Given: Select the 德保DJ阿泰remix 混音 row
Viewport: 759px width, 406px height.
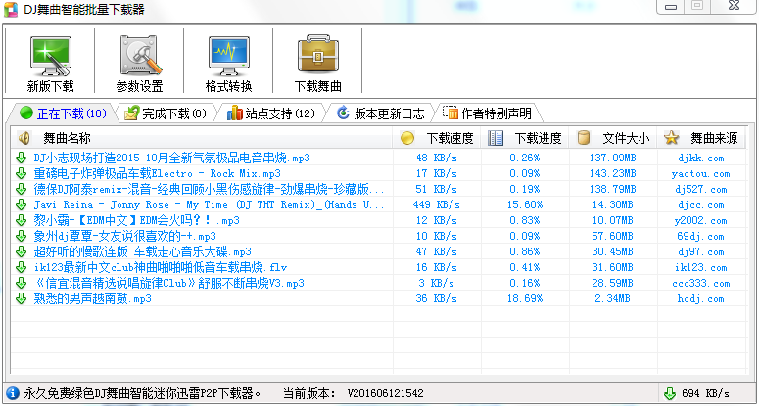Looking at the screenshot, I should [x=379, y=189].
